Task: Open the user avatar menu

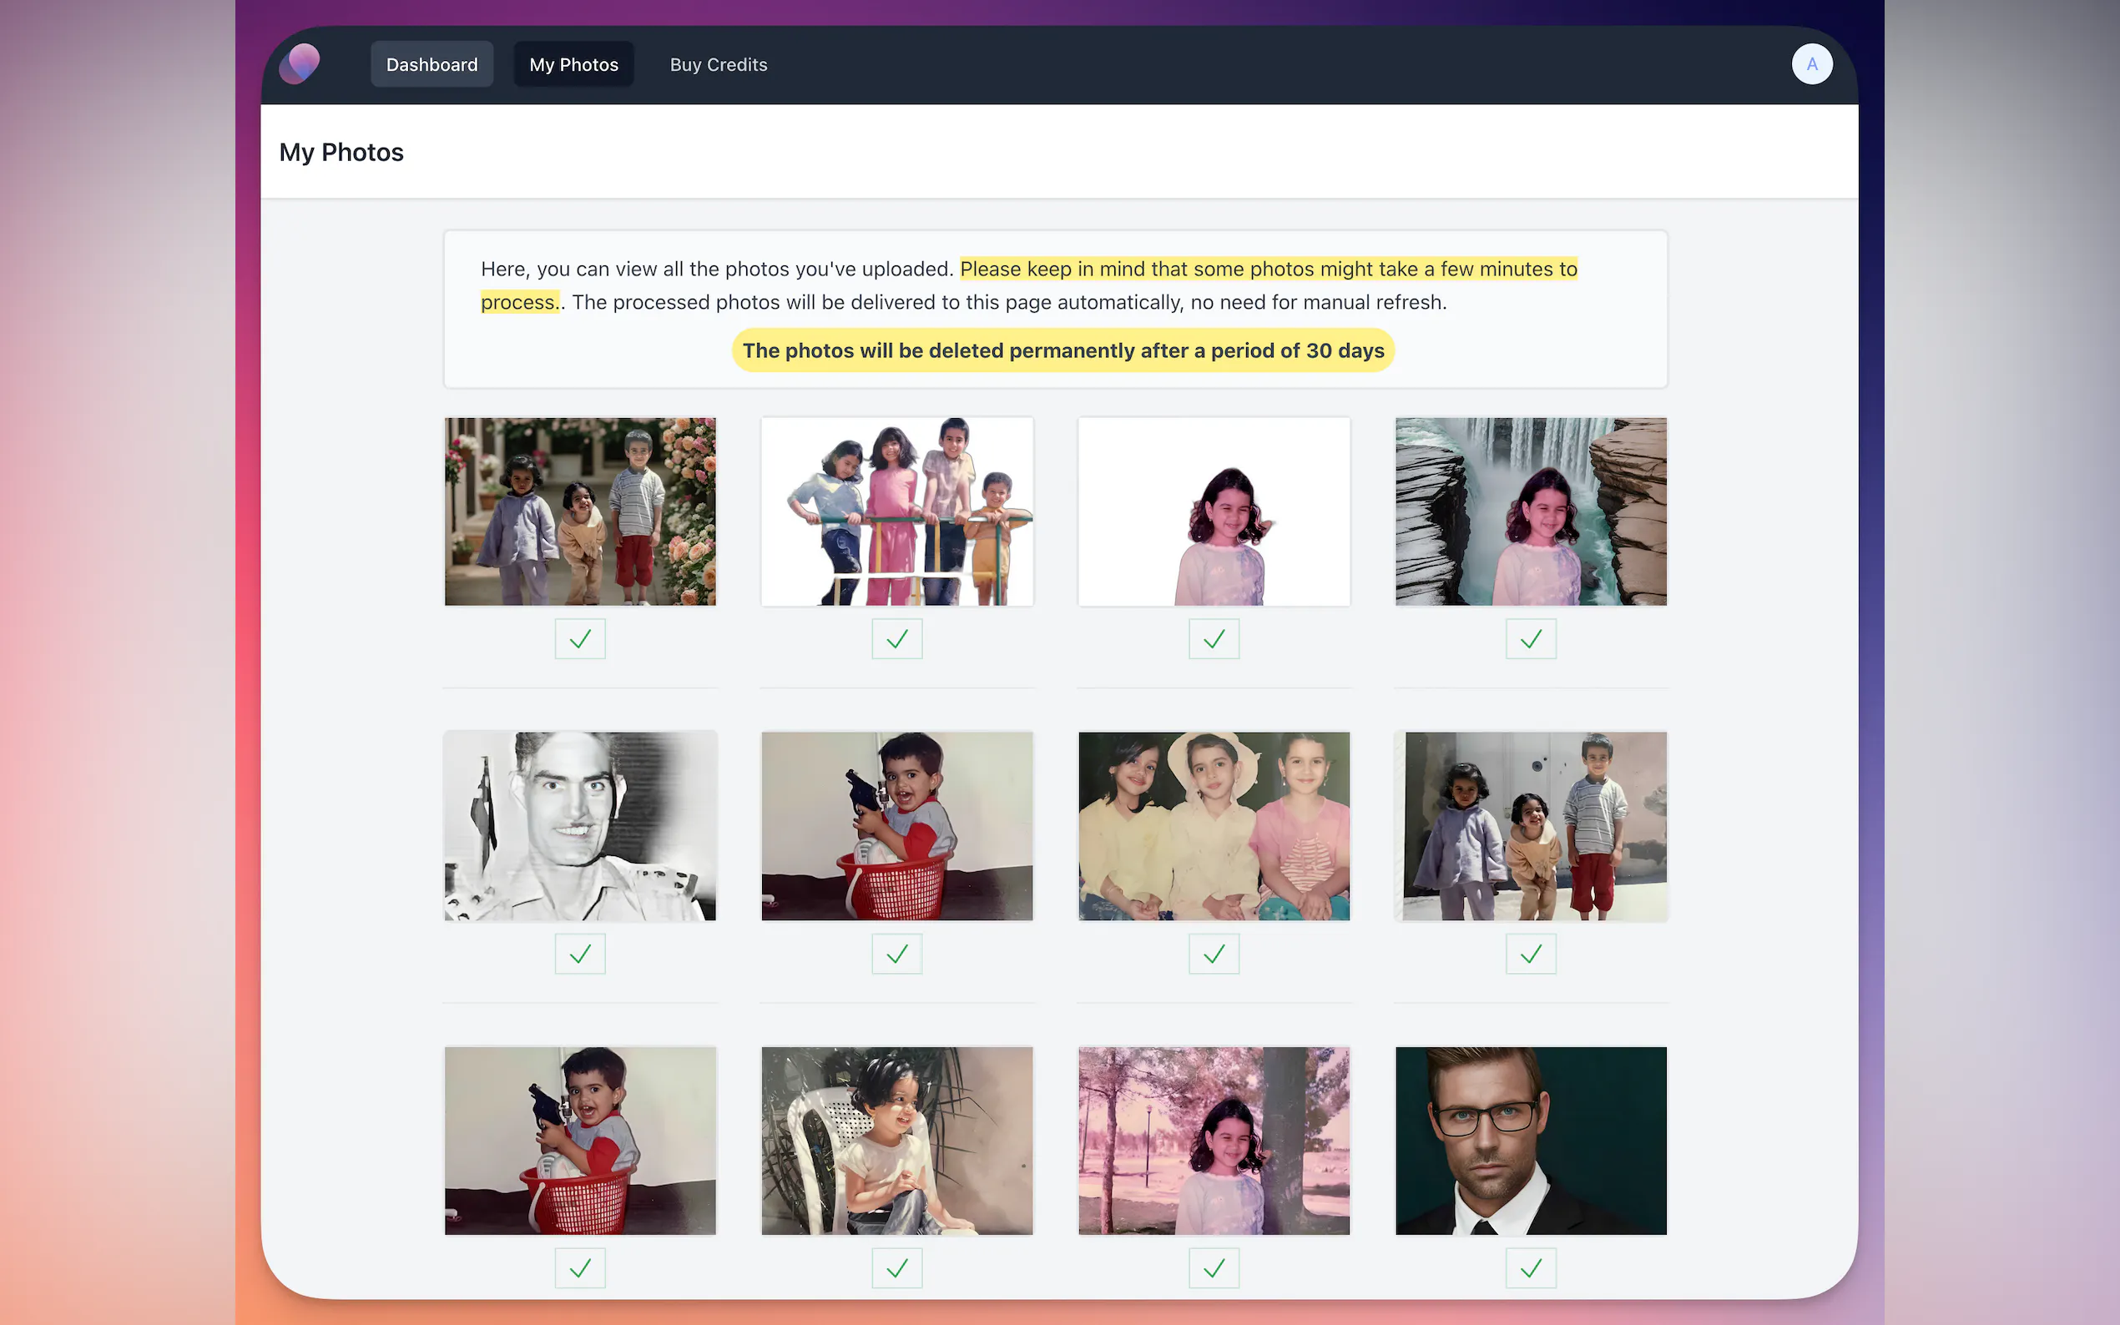Action: [1810, 64]
